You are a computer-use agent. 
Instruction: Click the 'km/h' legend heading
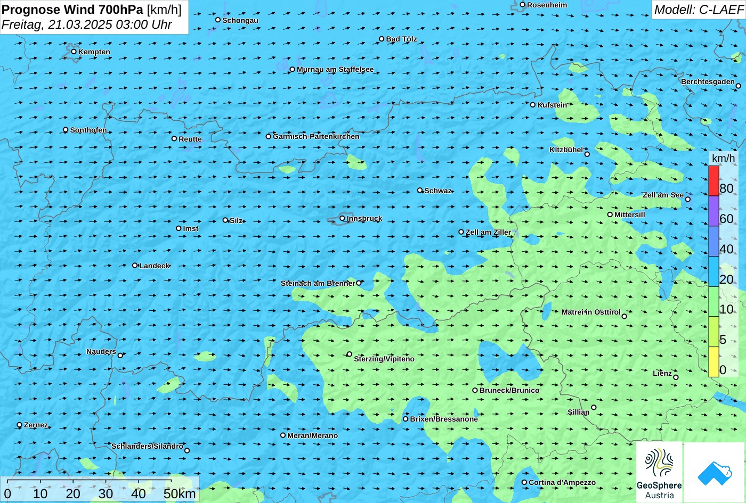coord(723,159)
